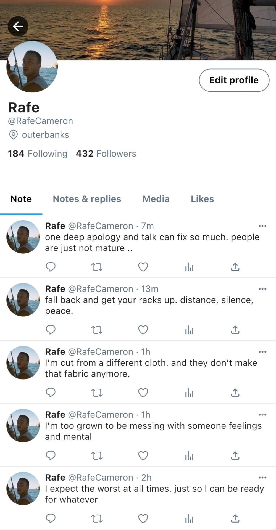276x530 pixels.
Task: Open more options on "fall back" post
Action: (262, 289)
